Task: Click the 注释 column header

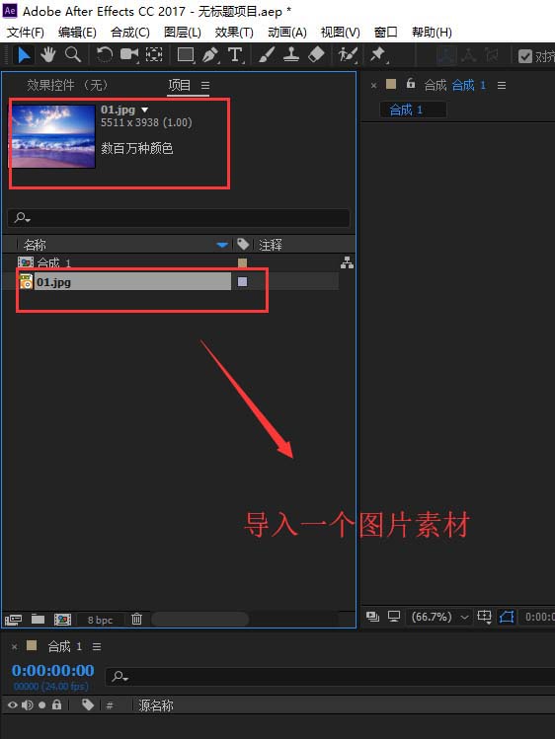Action: point(271,245)
